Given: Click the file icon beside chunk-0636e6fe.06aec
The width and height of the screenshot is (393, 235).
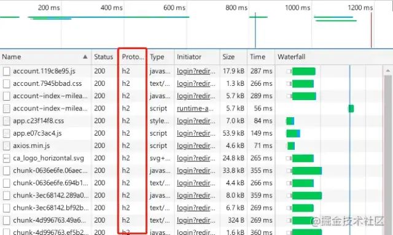Looking at the screenshot, I should tap(7, 171).
